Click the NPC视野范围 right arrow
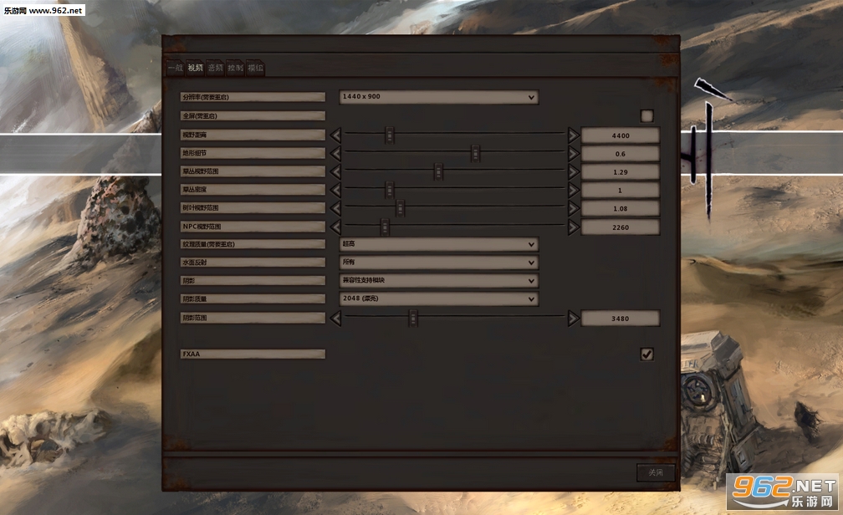The height and width of the screenshot is (515, 843). click(x=573, y=227)
